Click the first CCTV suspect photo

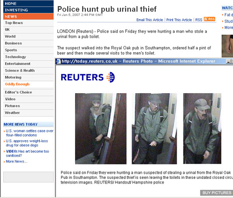tap(101, 129)
